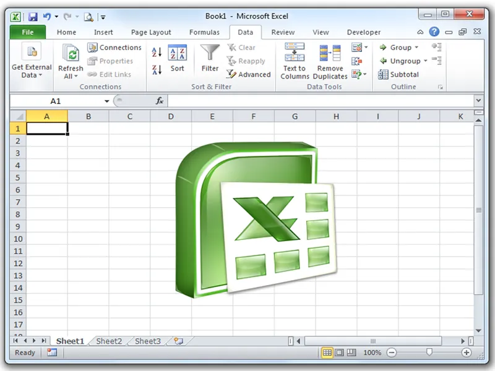Apply the Filter tool
This screenshot has height=371, width=495.
tap(210, 59)
